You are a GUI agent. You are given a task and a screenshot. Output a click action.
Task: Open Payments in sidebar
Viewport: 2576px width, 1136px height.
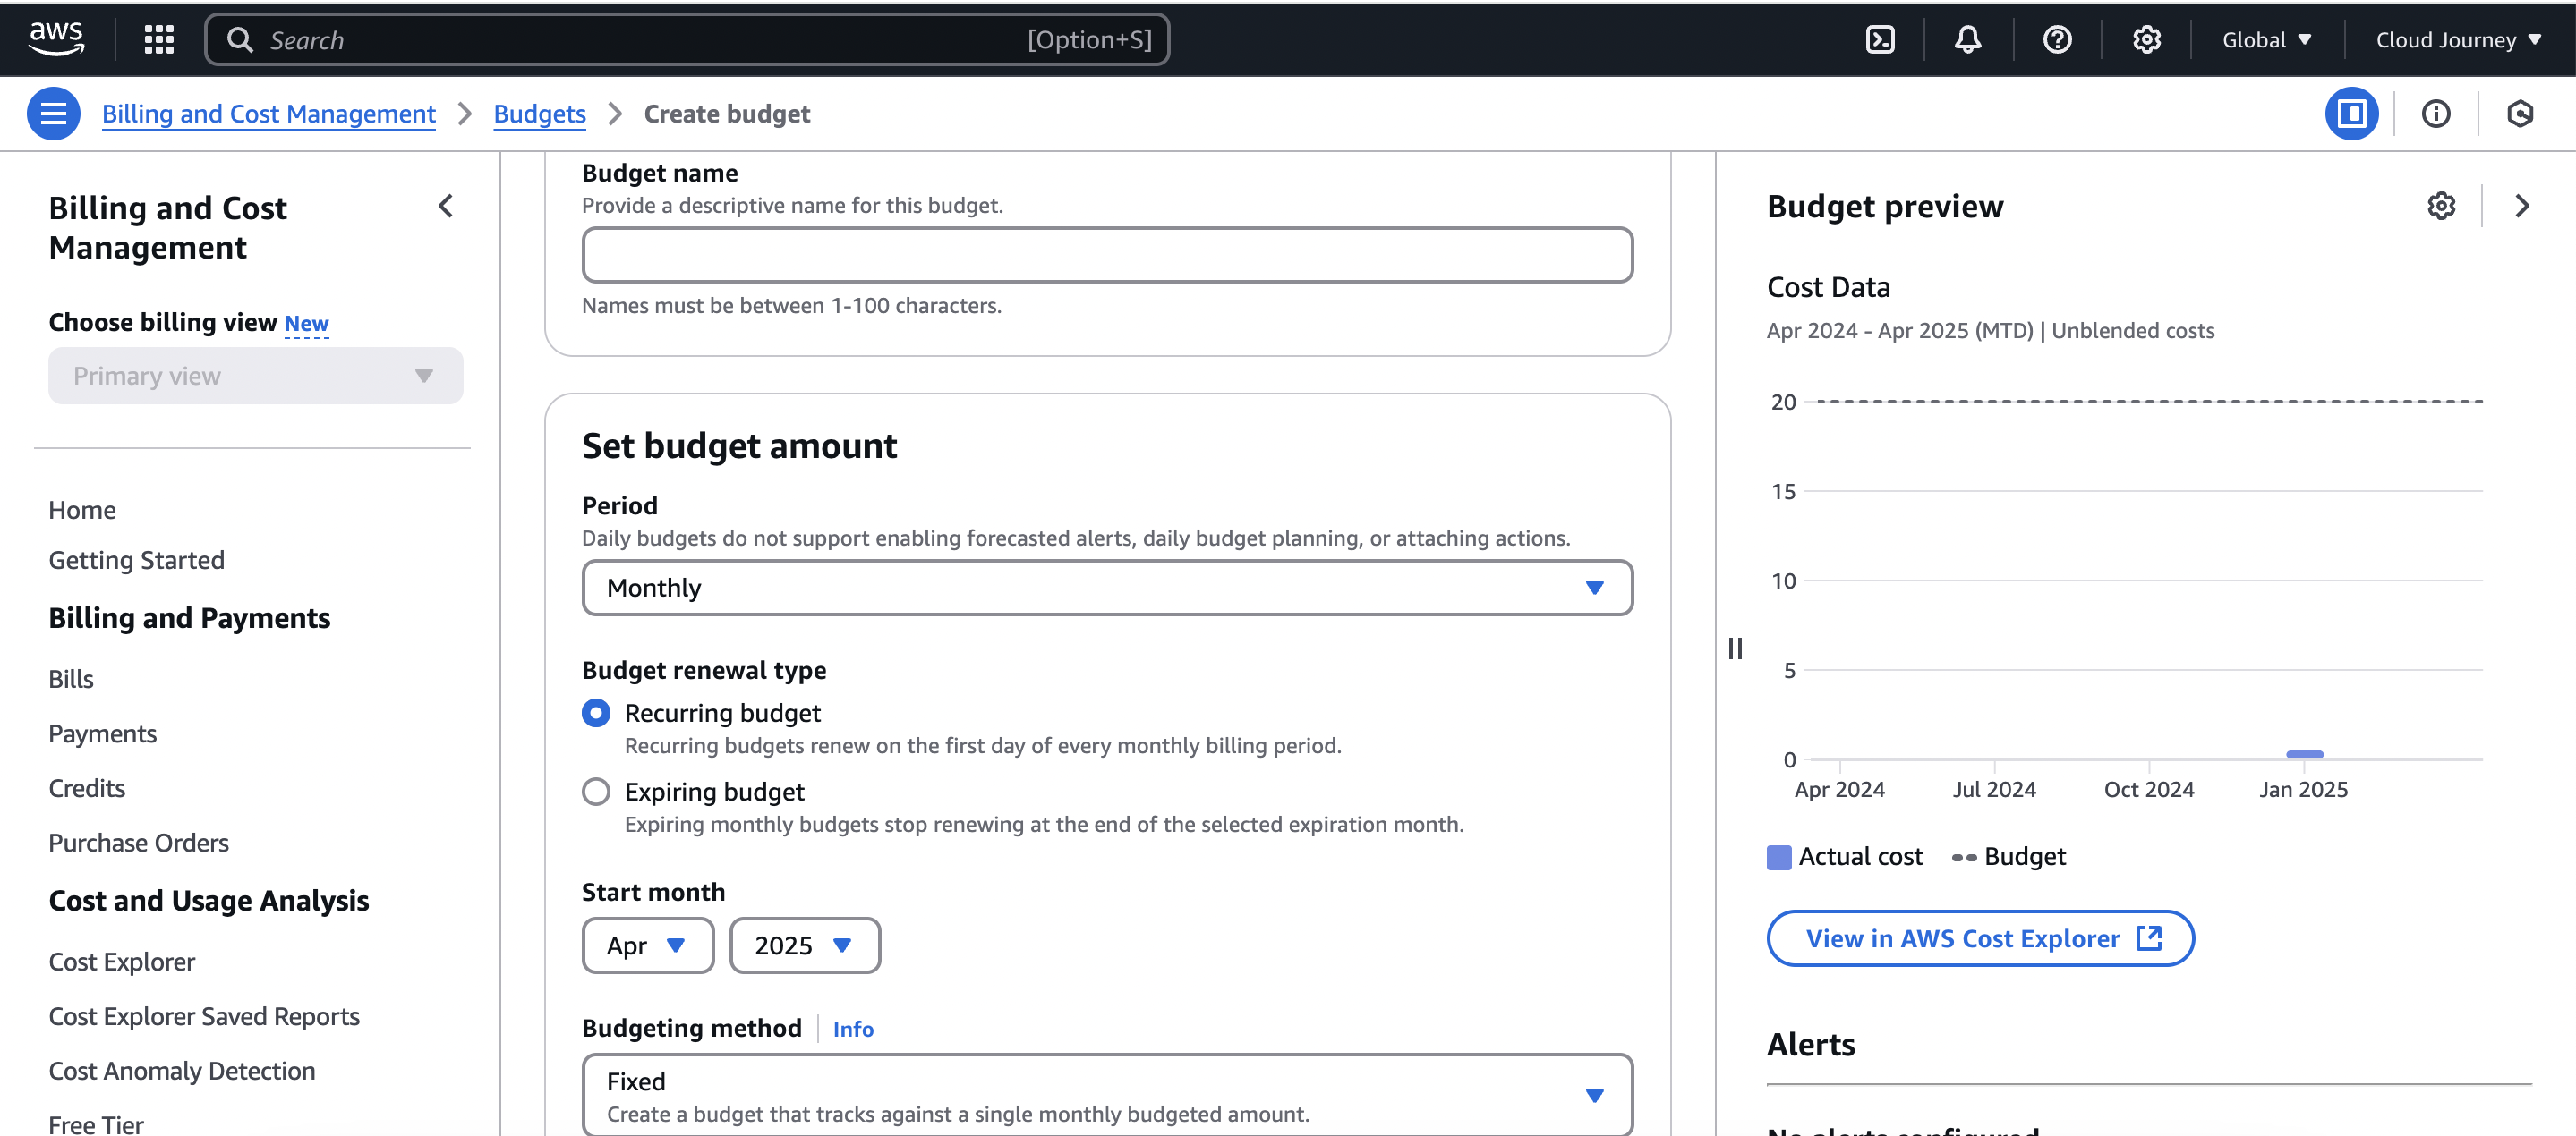103,733
